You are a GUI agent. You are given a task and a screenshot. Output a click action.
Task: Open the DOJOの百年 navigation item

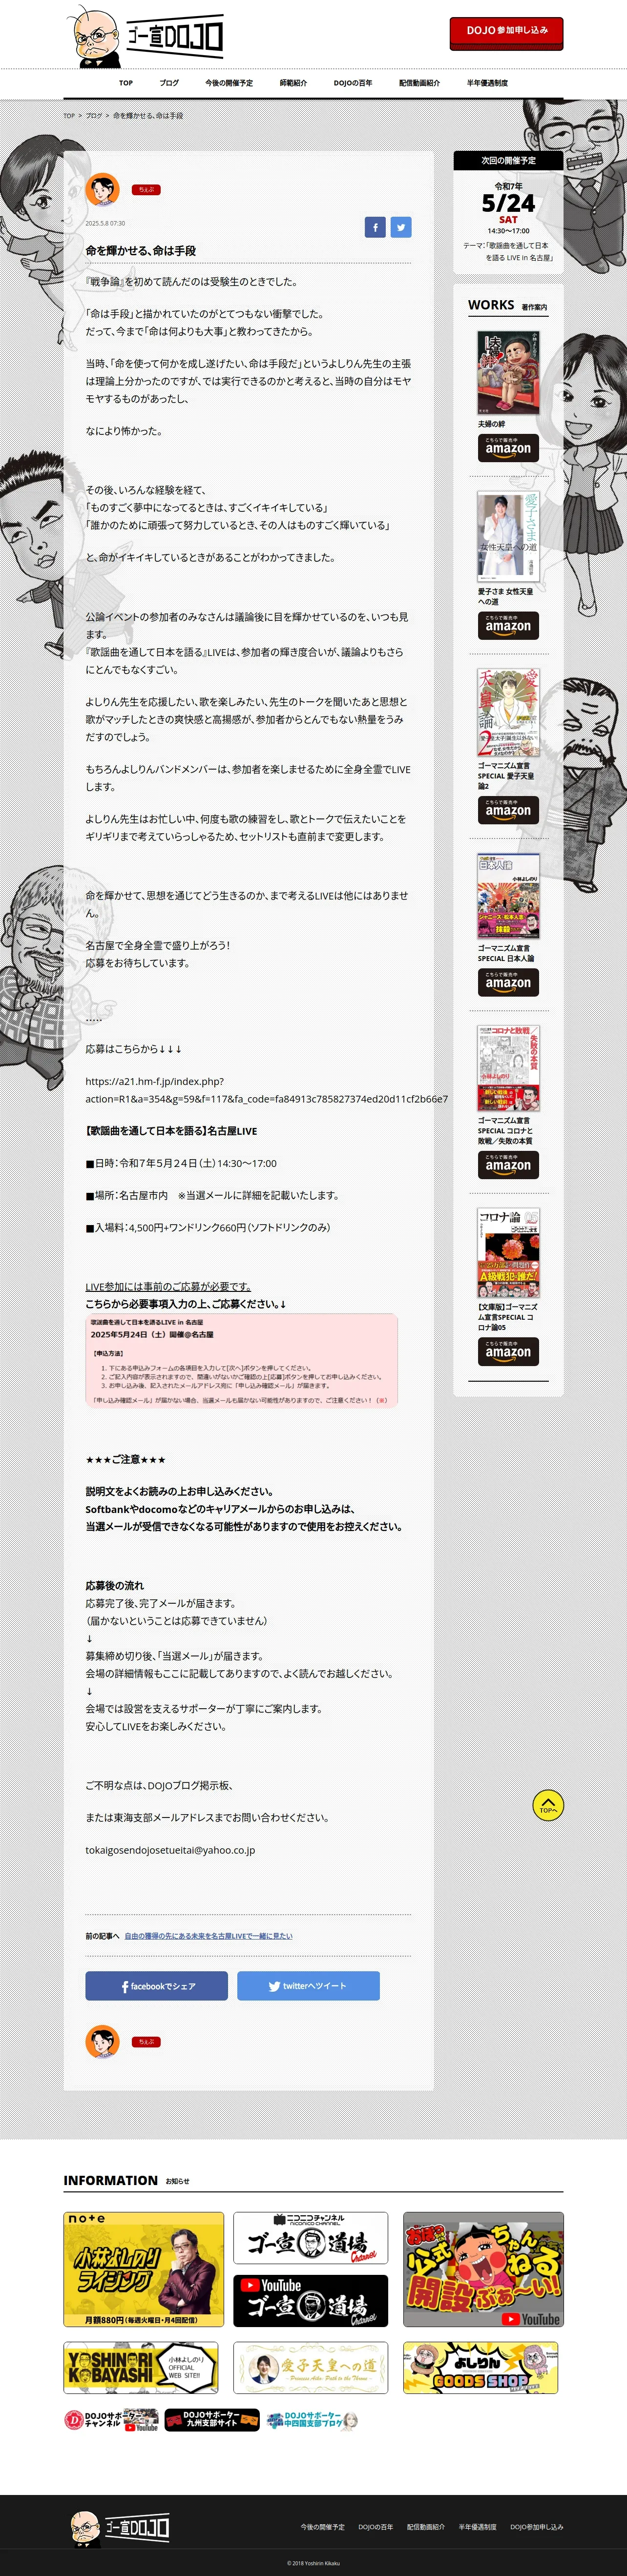pyautogui.click(x=353, y=83)
